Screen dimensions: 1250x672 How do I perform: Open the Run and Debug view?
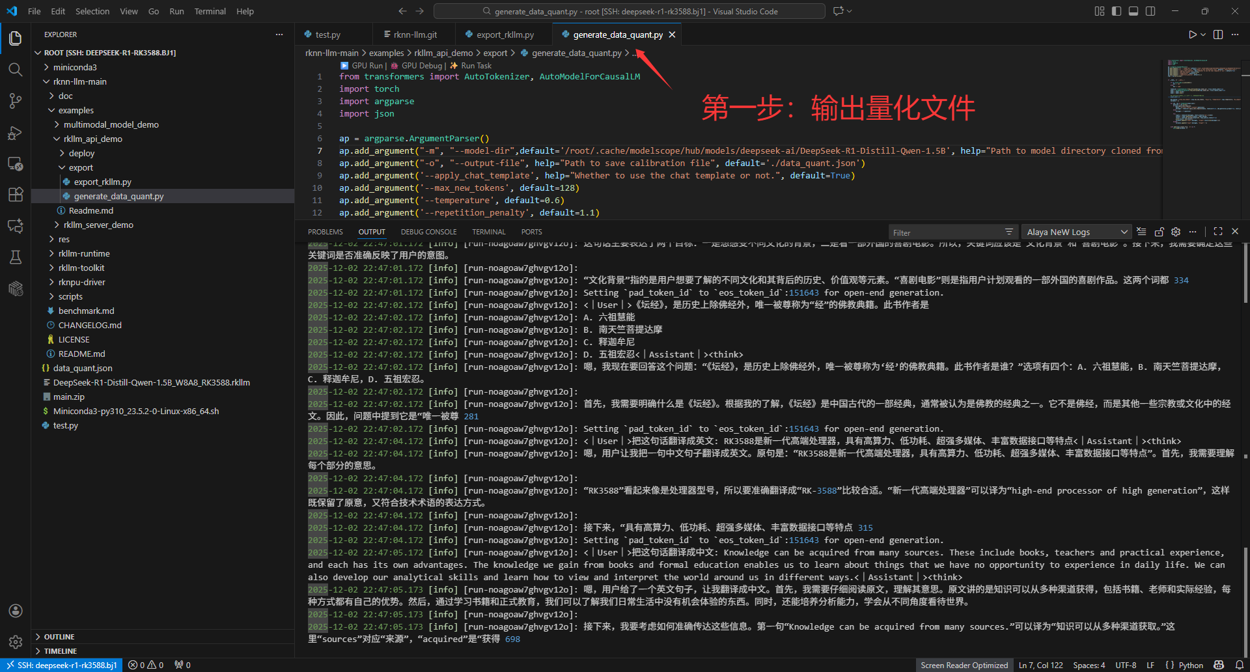pyautogui.click(x=16, y=133)
